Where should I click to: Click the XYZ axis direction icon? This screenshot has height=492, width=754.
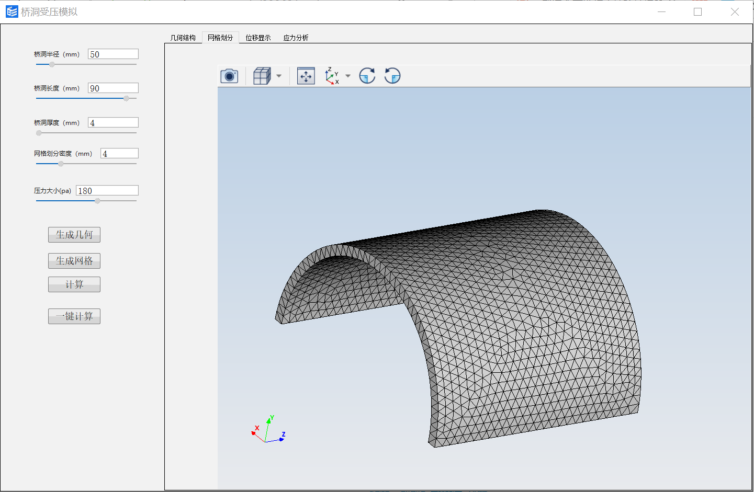332,76
